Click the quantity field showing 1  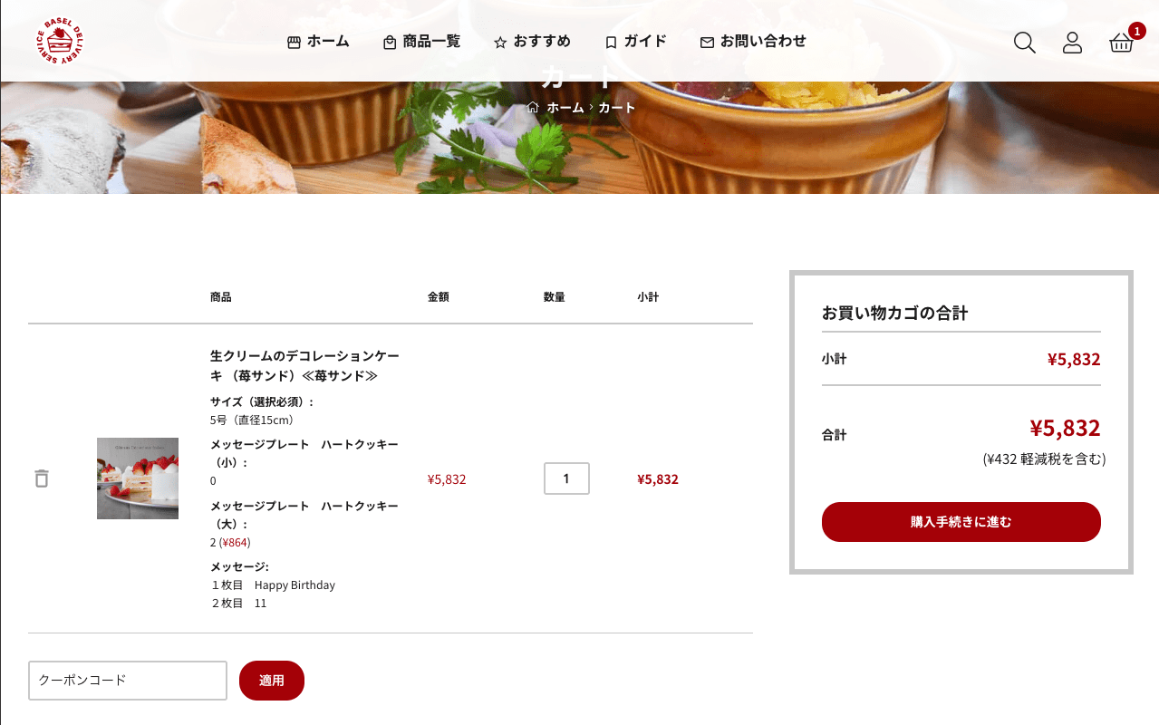pos(566,478)
